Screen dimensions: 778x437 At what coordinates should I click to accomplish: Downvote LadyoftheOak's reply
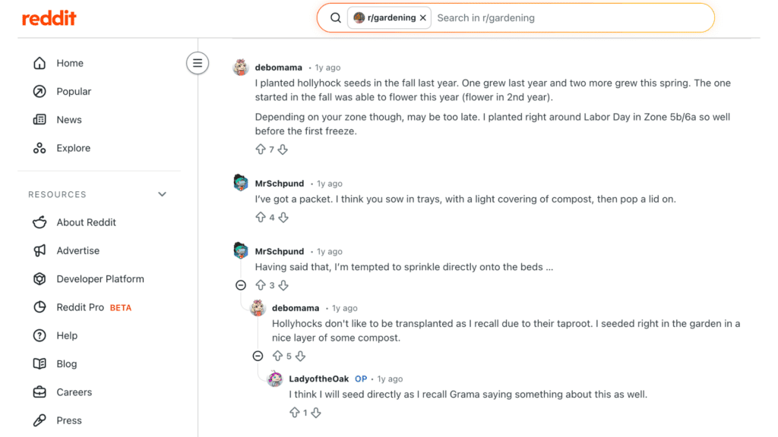316,413
